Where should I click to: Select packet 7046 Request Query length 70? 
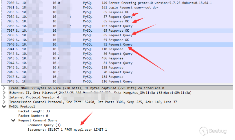(116, 72)
